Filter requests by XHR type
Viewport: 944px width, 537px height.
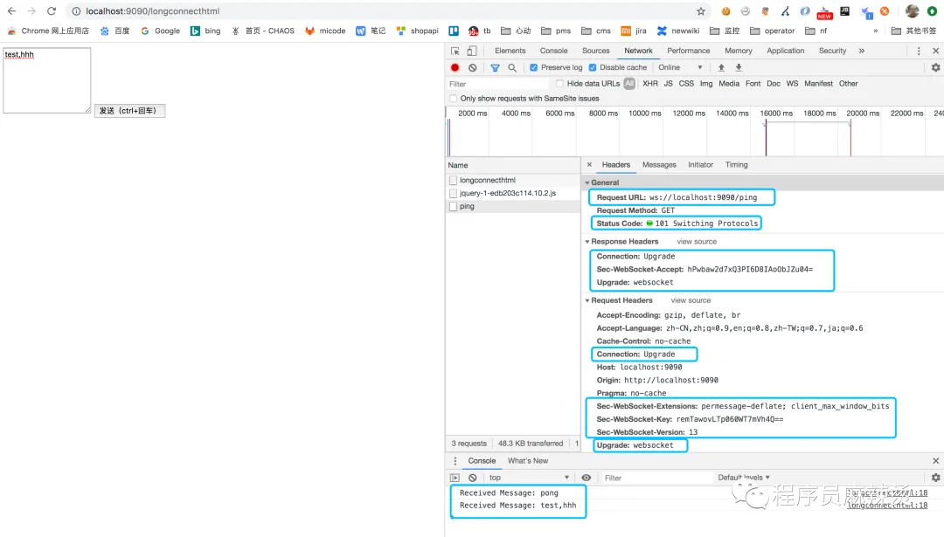(650, 84)
